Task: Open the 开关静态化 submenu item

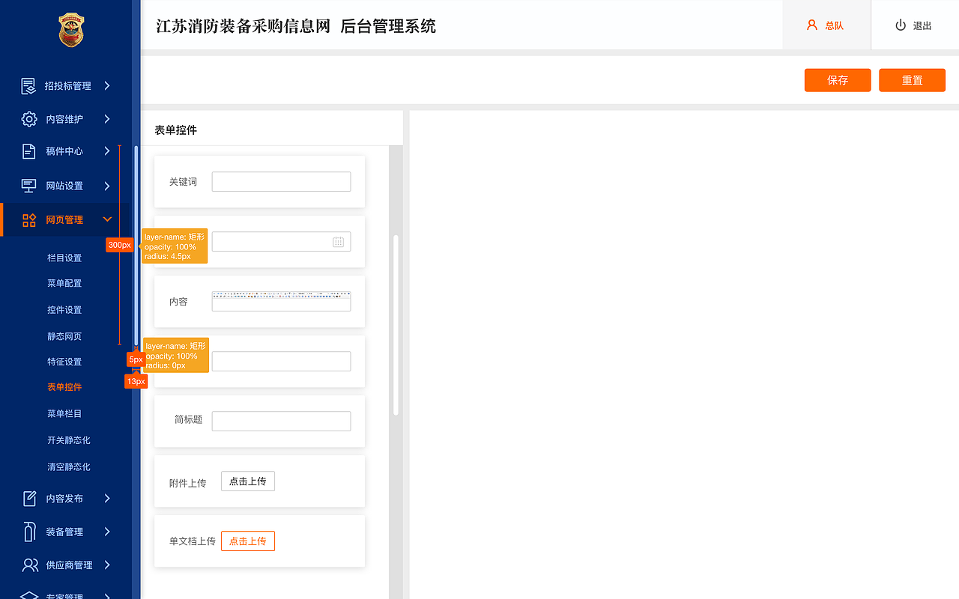Action: pos(69,440)
